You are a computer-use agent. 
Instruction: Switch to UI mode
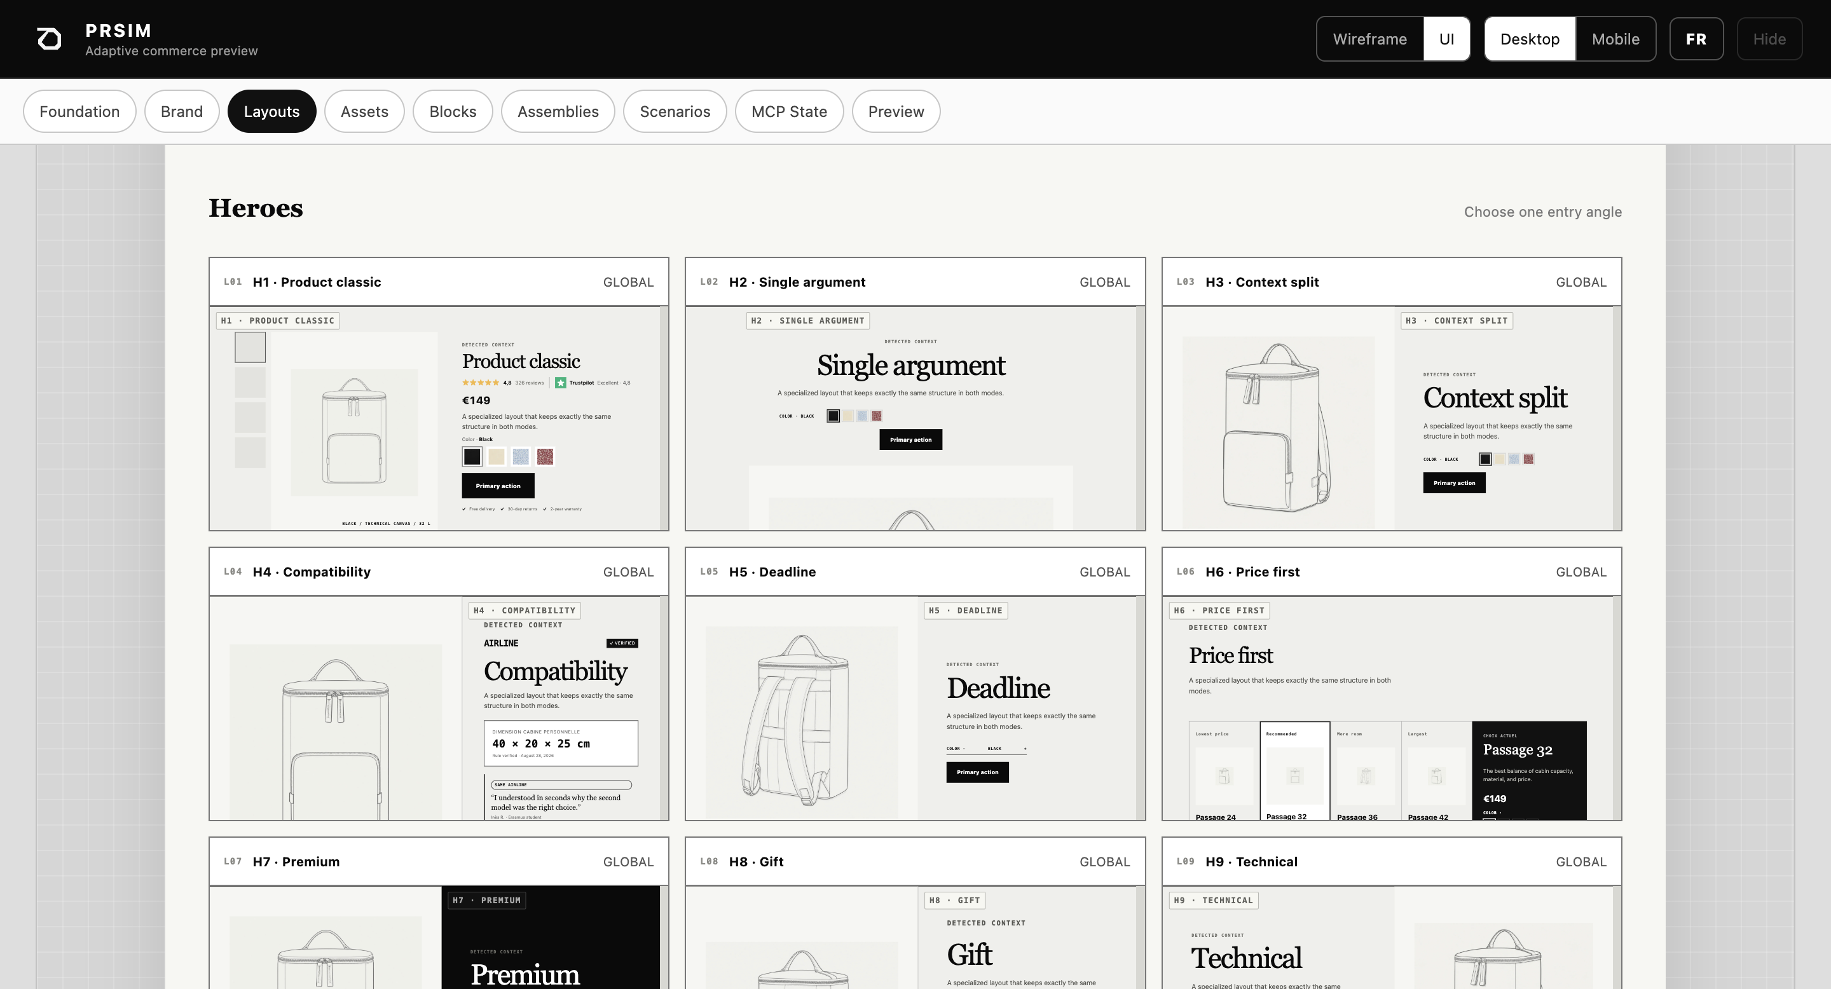pyautogui.click(x=1446, y=39)
